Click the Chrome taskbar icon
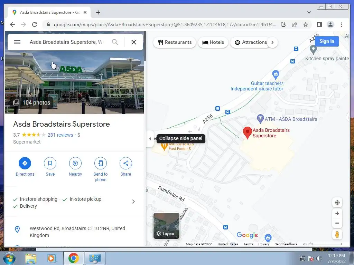Viewport: 354px width, 265px height. [x=74, y=258]
